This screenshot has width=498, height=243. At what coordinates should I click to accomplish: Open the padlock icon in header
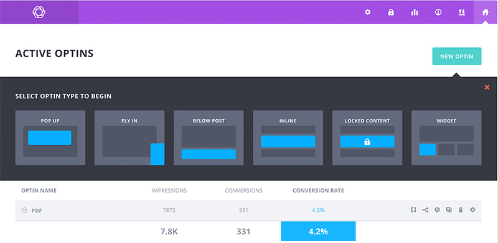(391, 12)
